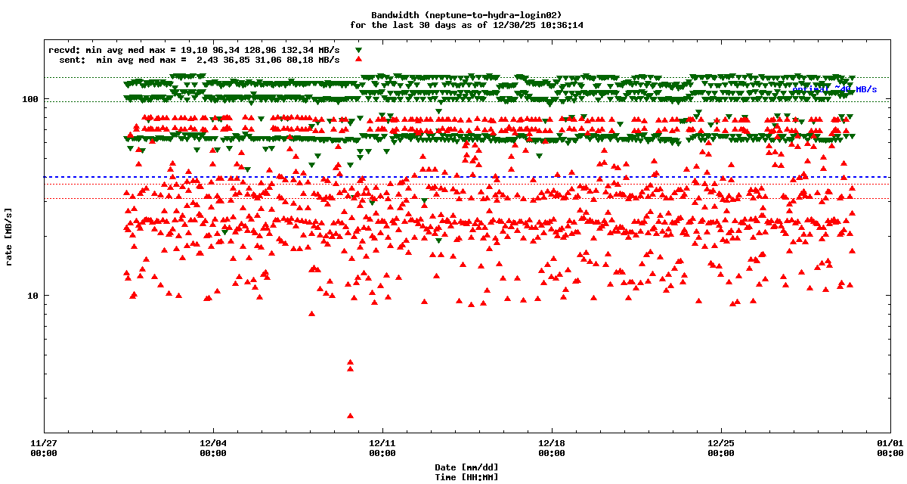Image resolution: width=907 pixels, height=484 pixels.
Task: Click the 10 value on the rate axis
Action: [x=33, y=295]
